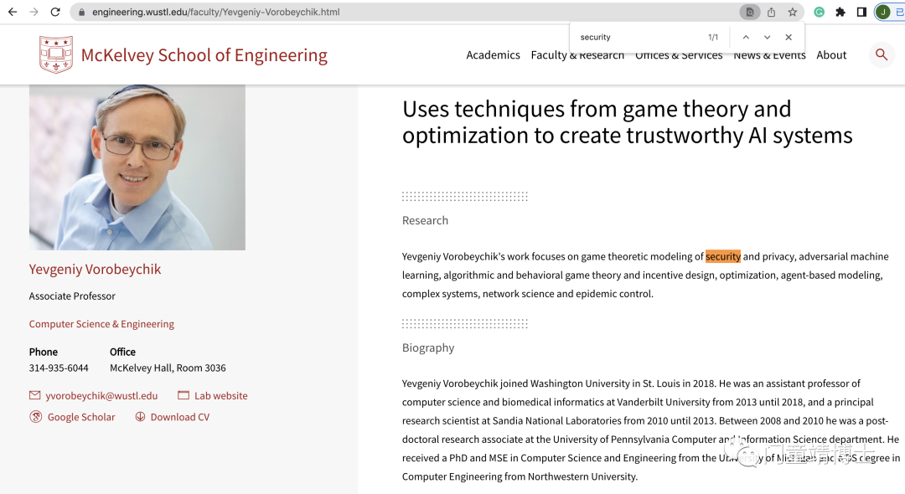Open the Faculty & Research menu

(x=577, y=54)
